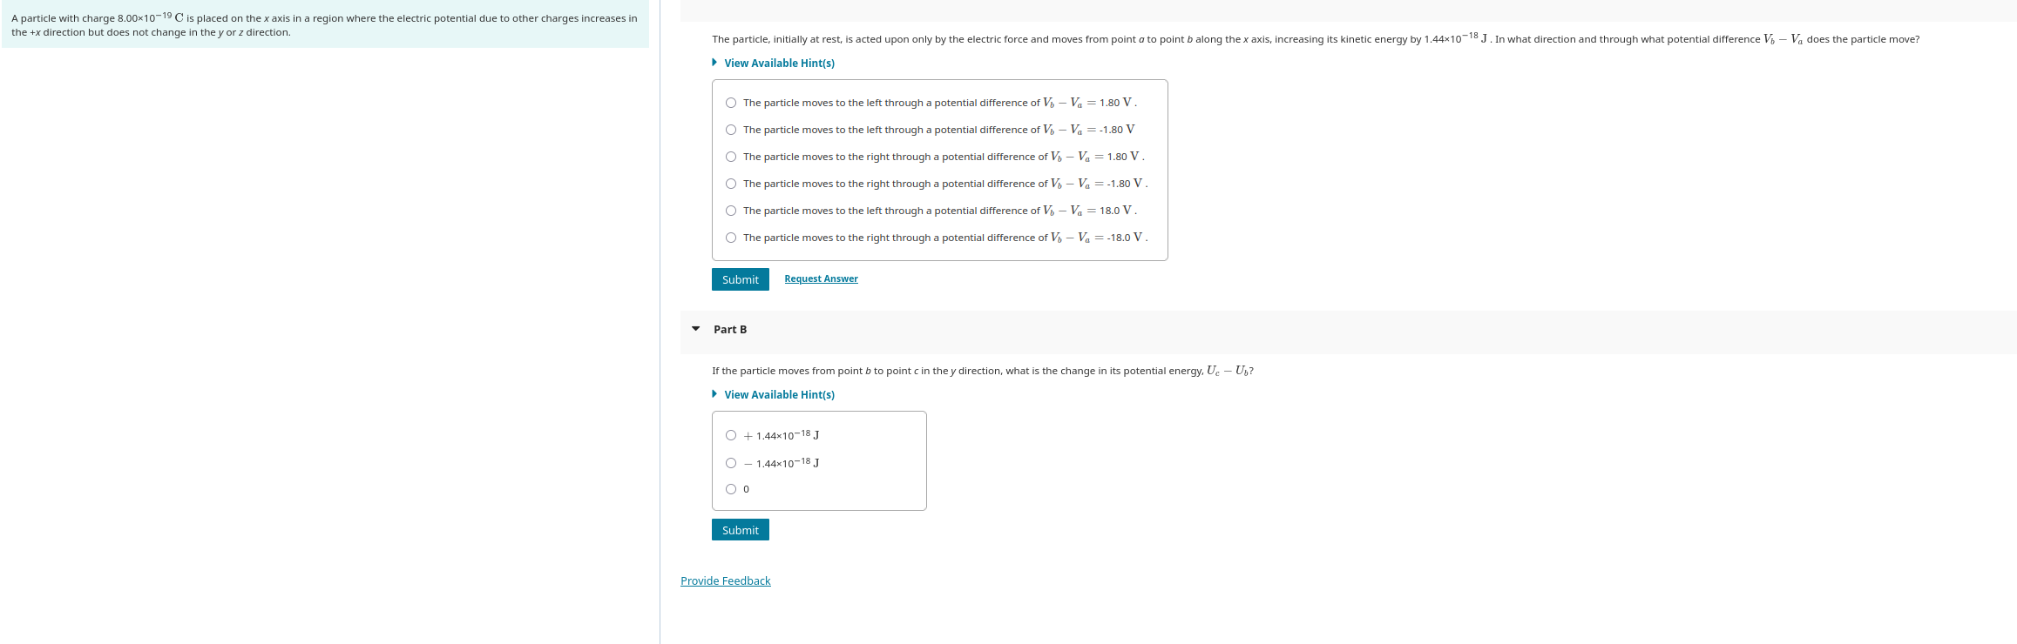Choose particle moves right through -1.80 V
2017x644 pixels.
click(x=730, y=183)
